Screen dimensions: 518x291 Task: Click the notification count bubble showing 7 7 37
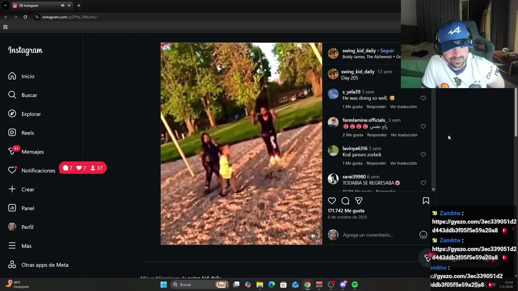click(83, 168)
